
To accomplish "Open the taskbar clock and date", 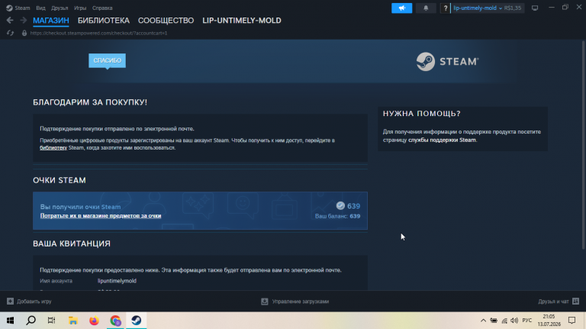I will click(x=549, y=321).
